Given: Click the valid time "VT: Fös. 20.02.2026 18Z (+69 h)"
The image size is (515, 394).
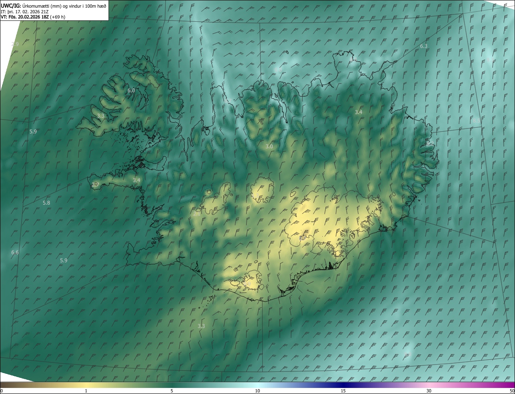Looking at the screenshot, I should click(x=33, y=17).
